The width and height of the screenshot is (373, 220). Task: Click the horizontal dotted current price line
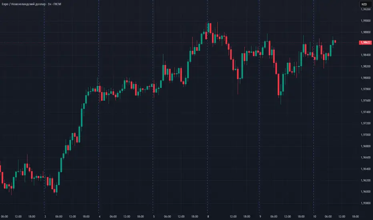(x=179, y=42)
